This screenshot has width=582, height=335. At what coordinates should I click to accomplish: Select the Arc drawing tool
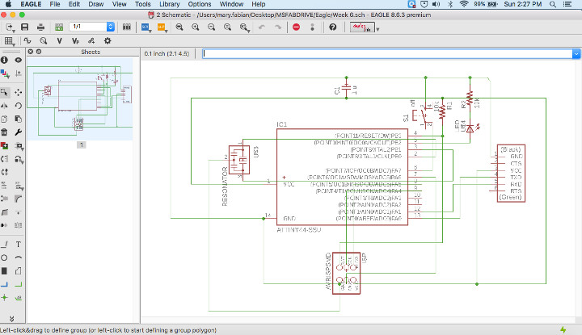(18, 258)
